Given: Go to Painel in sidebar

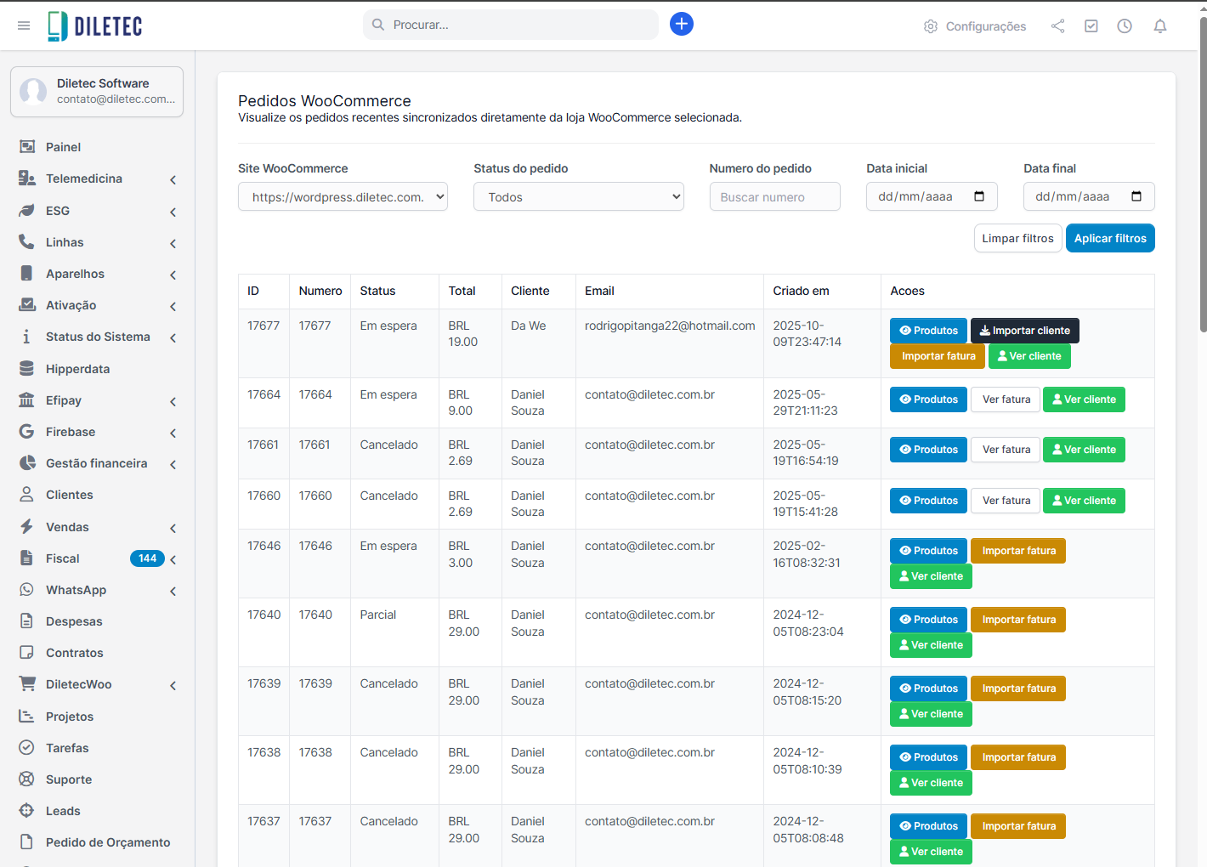Looking at the screenshot, I should point(63,147).
